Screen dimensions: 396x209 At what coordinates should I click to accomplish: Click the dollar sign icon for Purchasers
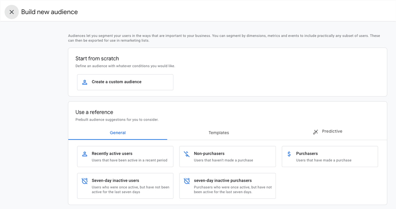[289, 154]
